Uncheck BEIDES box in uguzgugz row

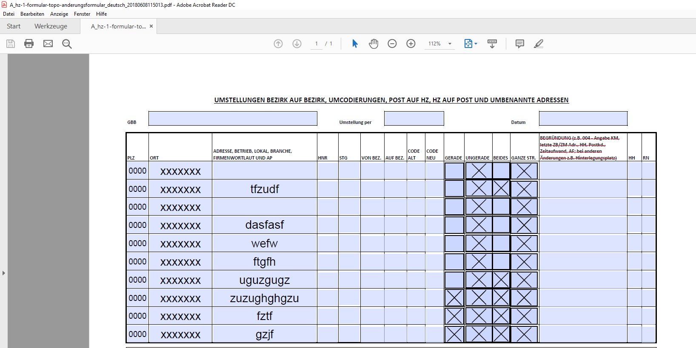coord(501,280)
